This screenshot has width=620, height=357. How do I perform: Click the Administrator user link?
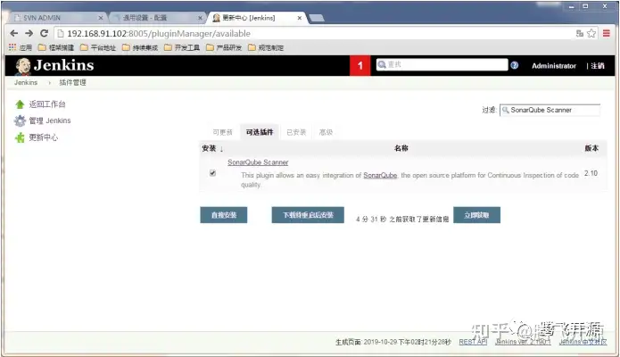coord(554,66)
